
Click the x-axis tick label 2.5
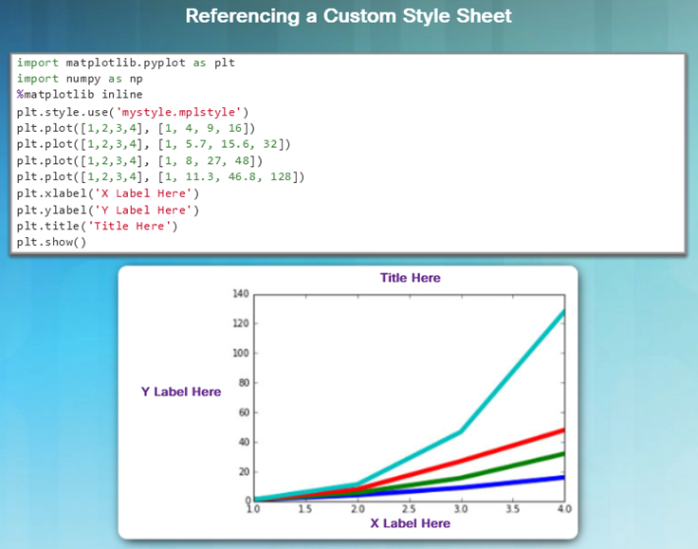409,509
